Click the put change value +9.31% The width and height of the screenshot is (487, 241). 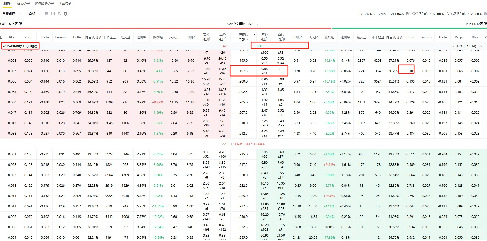(329, 165)
